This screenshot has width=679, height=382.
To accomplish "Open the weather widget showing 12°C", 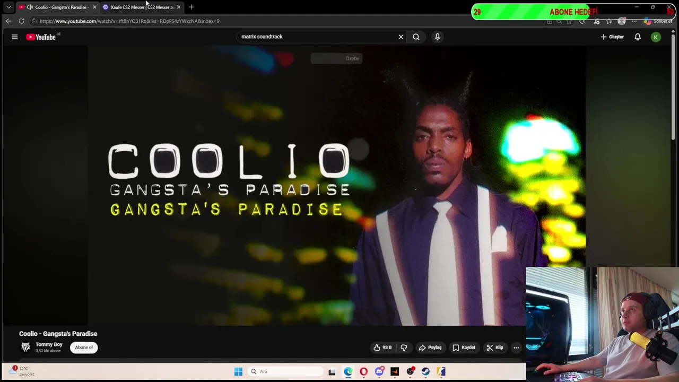I will coord(21,371).
